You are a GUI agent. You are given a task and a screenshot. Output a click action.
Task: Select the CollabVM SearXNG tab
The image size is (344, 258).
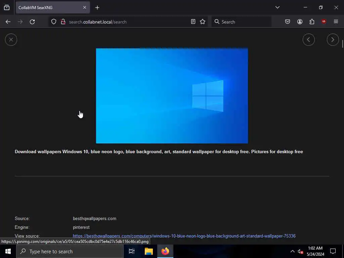pos(53,7)
